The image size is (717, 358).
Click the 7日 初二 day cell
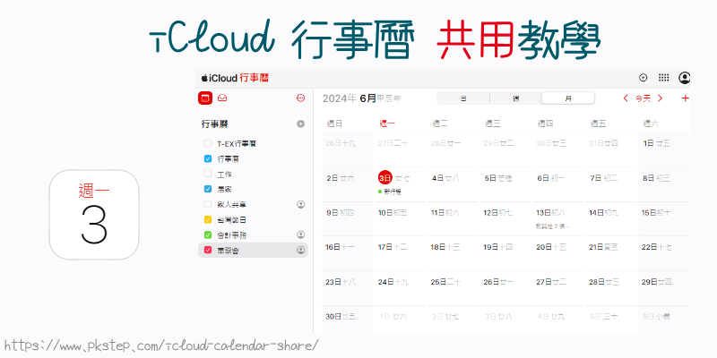click(x=610, y=183)
